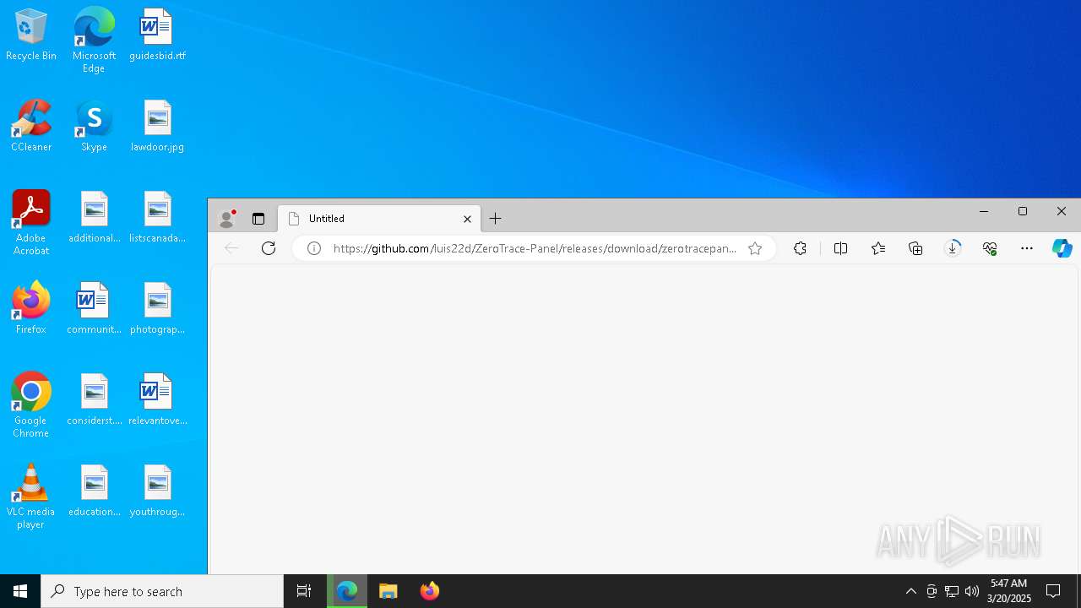View site information icon in address bar
Image resolution: width=1081 pixels, height=608 pixels.
[314, 248]
